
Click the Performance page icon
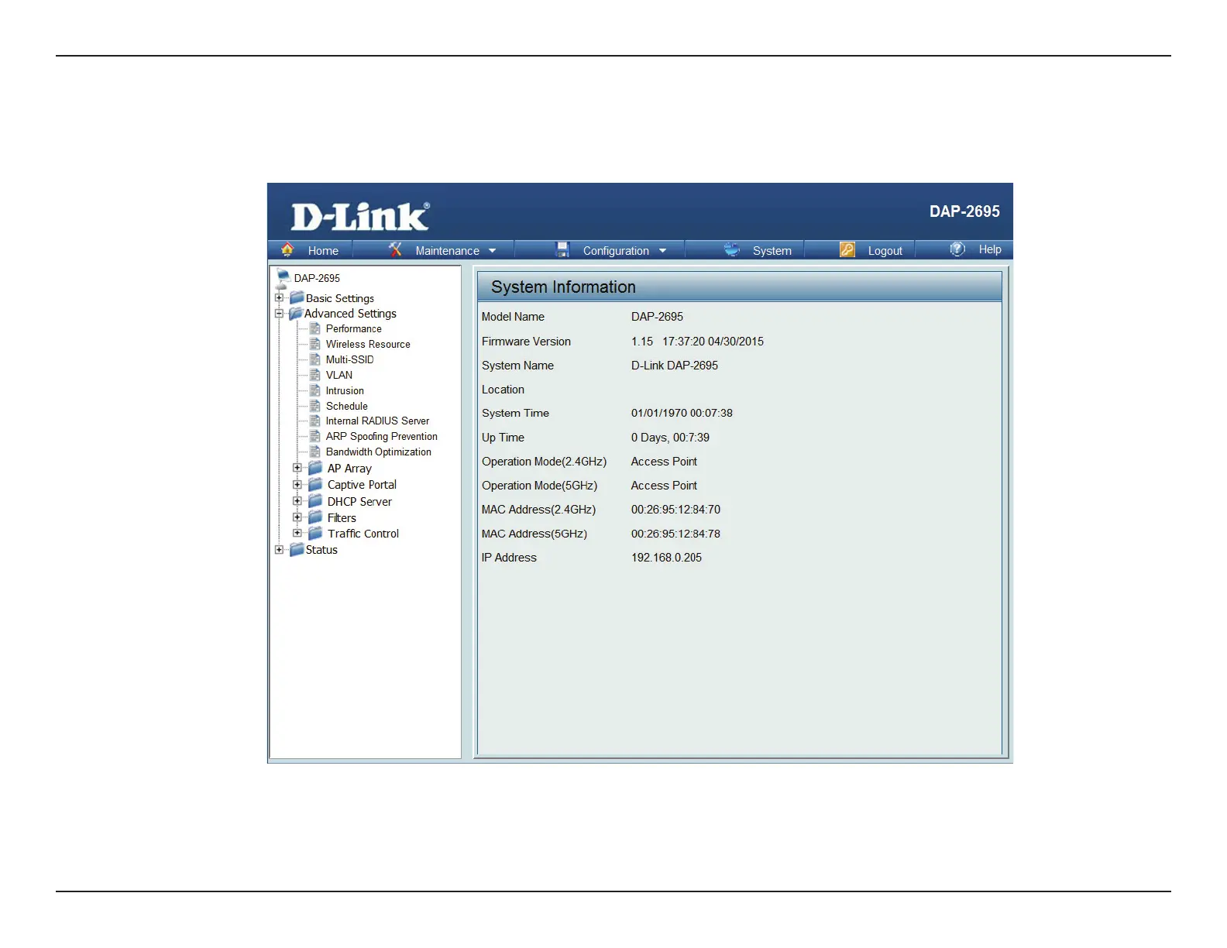coord(315,328)
